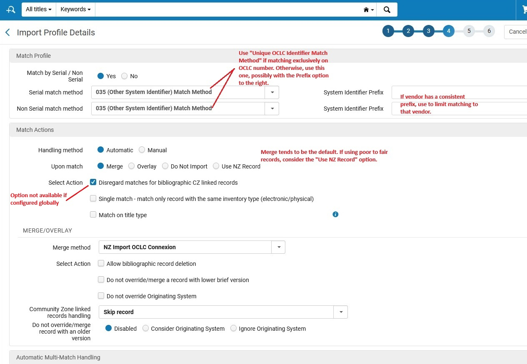Jump to wizard step 1

[x=388, y=31]
